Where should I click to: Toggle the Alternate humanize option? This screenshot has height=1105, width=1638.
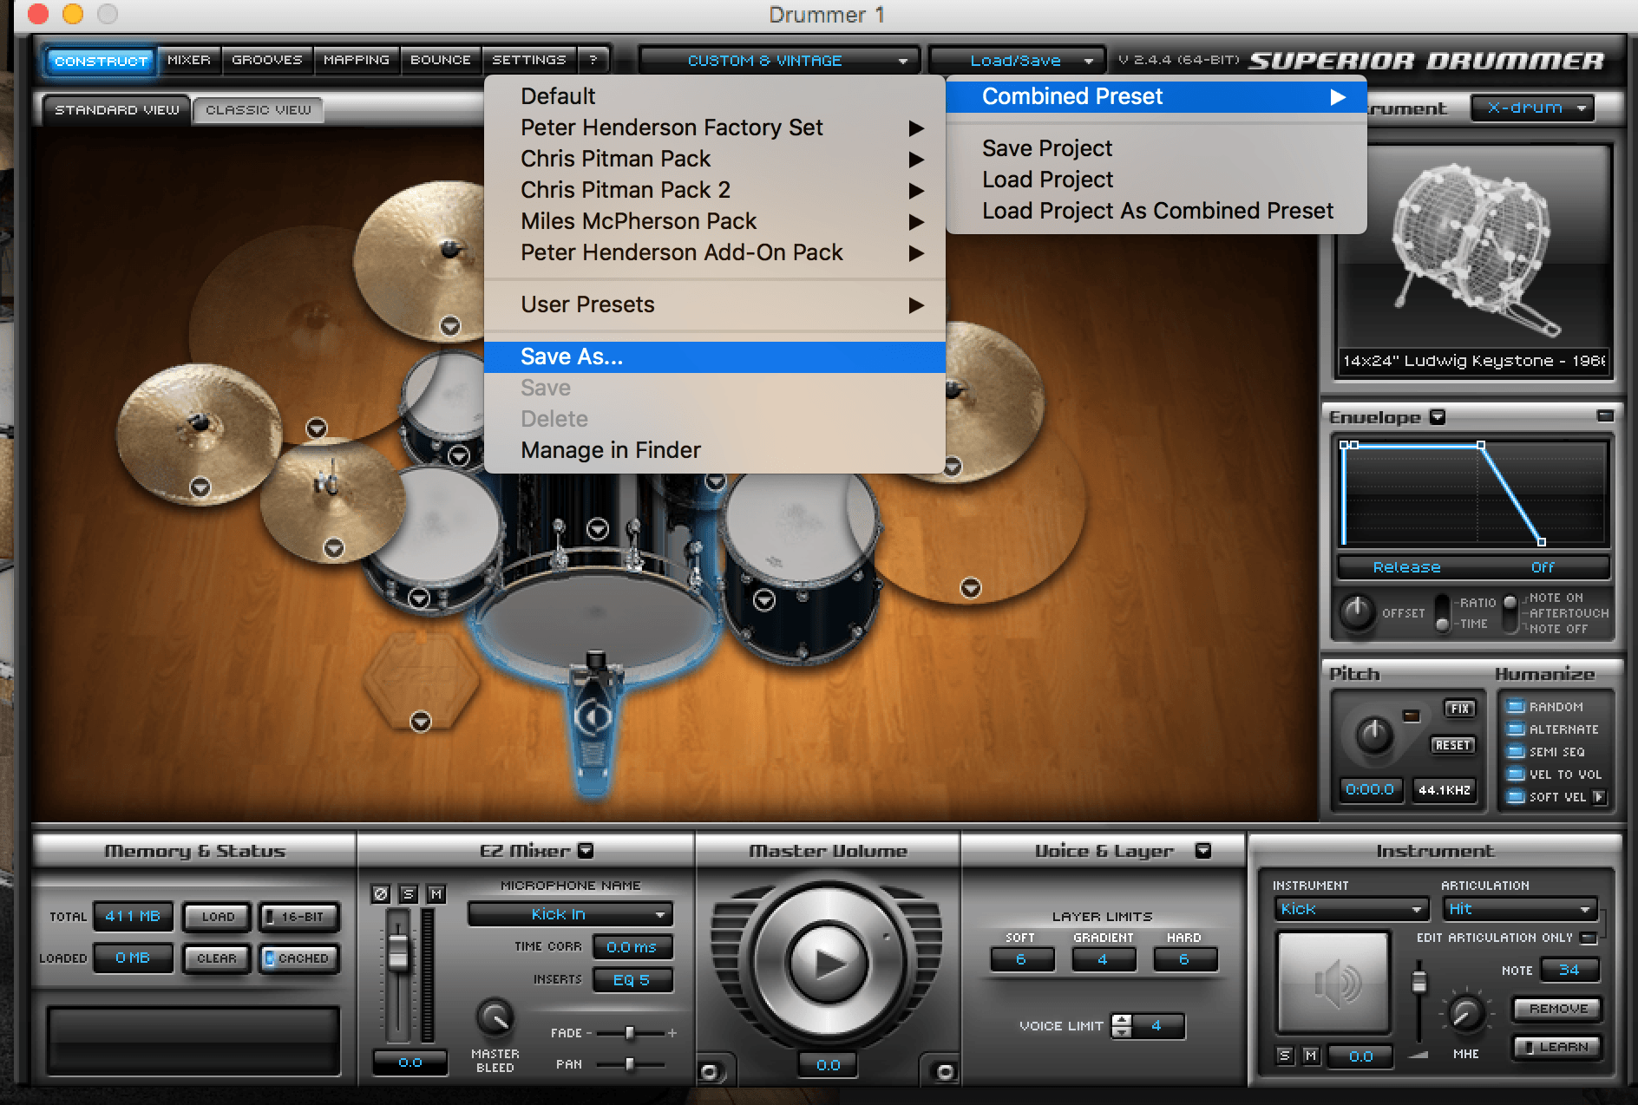click(1516, 729)
